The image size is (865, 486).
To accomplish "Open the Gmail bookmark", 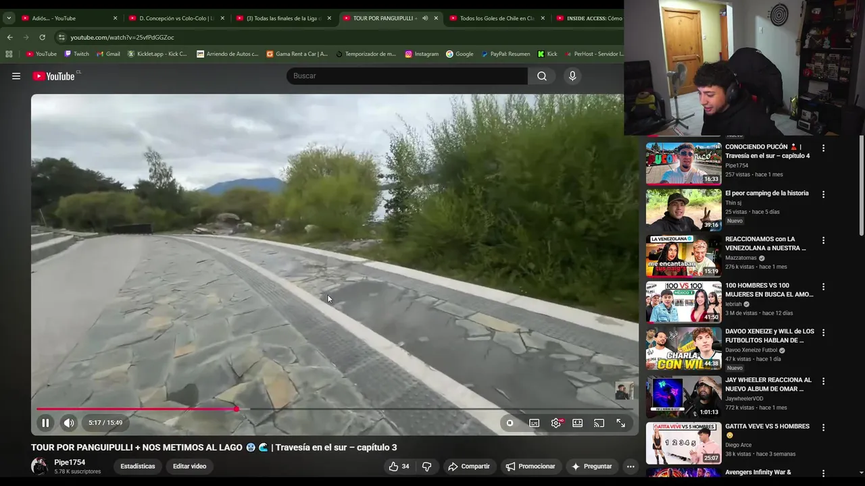I will pos(108,54).
